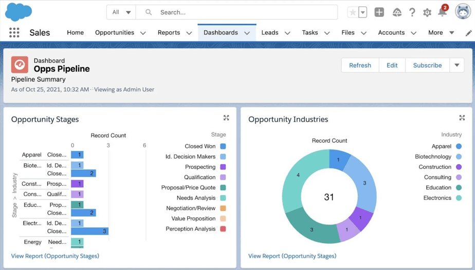
Task: Expand the Dashboards tab chevron menu
Action: pos(247,33)
